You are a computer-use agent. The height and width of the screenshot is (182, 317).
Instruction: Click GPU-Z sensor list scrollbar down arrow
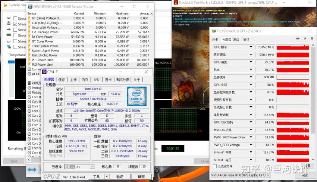click(313, 160)
